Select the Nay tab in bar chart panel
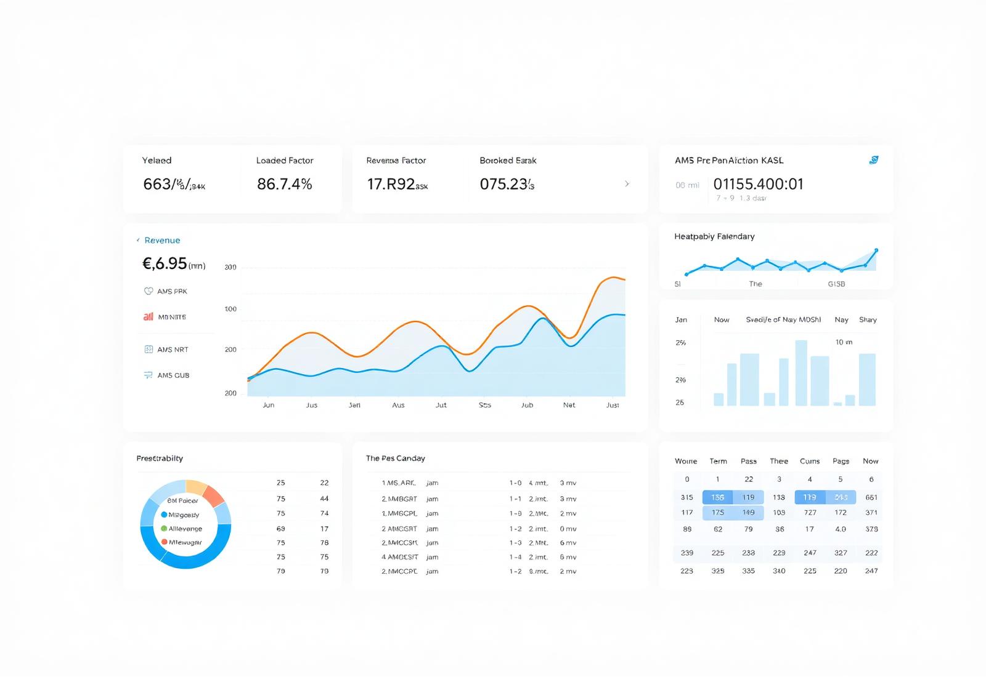 click(x=841, y=319)
